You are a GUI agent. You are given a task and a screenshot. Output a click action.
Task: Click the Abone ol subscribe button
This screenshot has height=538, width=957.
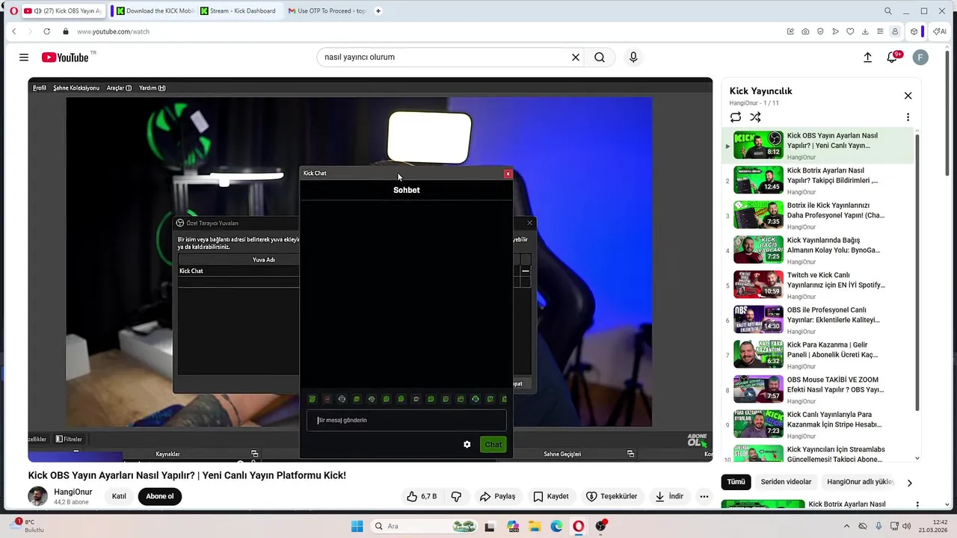pos(159,496)
